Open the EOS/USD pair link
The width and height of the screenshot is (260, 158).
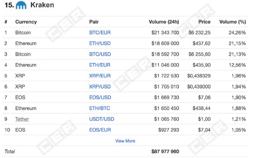point(100,98)
